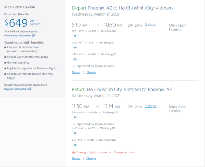Click the red overnight connection warning text
The height and width of the screenshot is (167, 205).
tap(105, 152)
